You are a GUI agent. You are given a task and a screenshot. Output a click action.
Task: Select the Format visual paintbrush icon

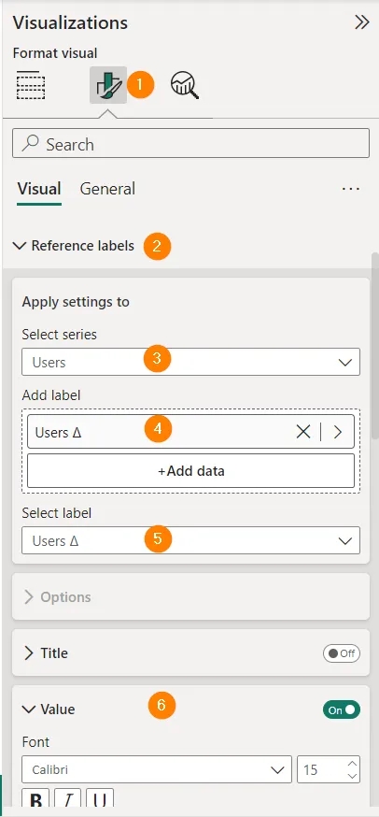click(x=108, y=85)
